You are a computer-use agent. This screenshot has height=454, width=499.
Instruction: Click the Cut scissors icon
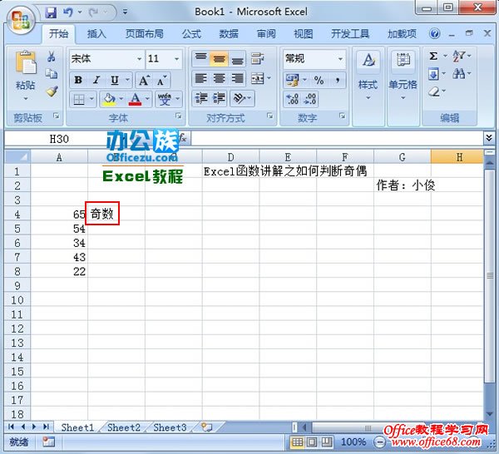[52, 57]
